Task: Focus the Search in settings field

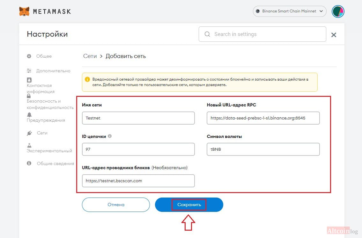Action: pyautogui.click(x=262, y=34)
